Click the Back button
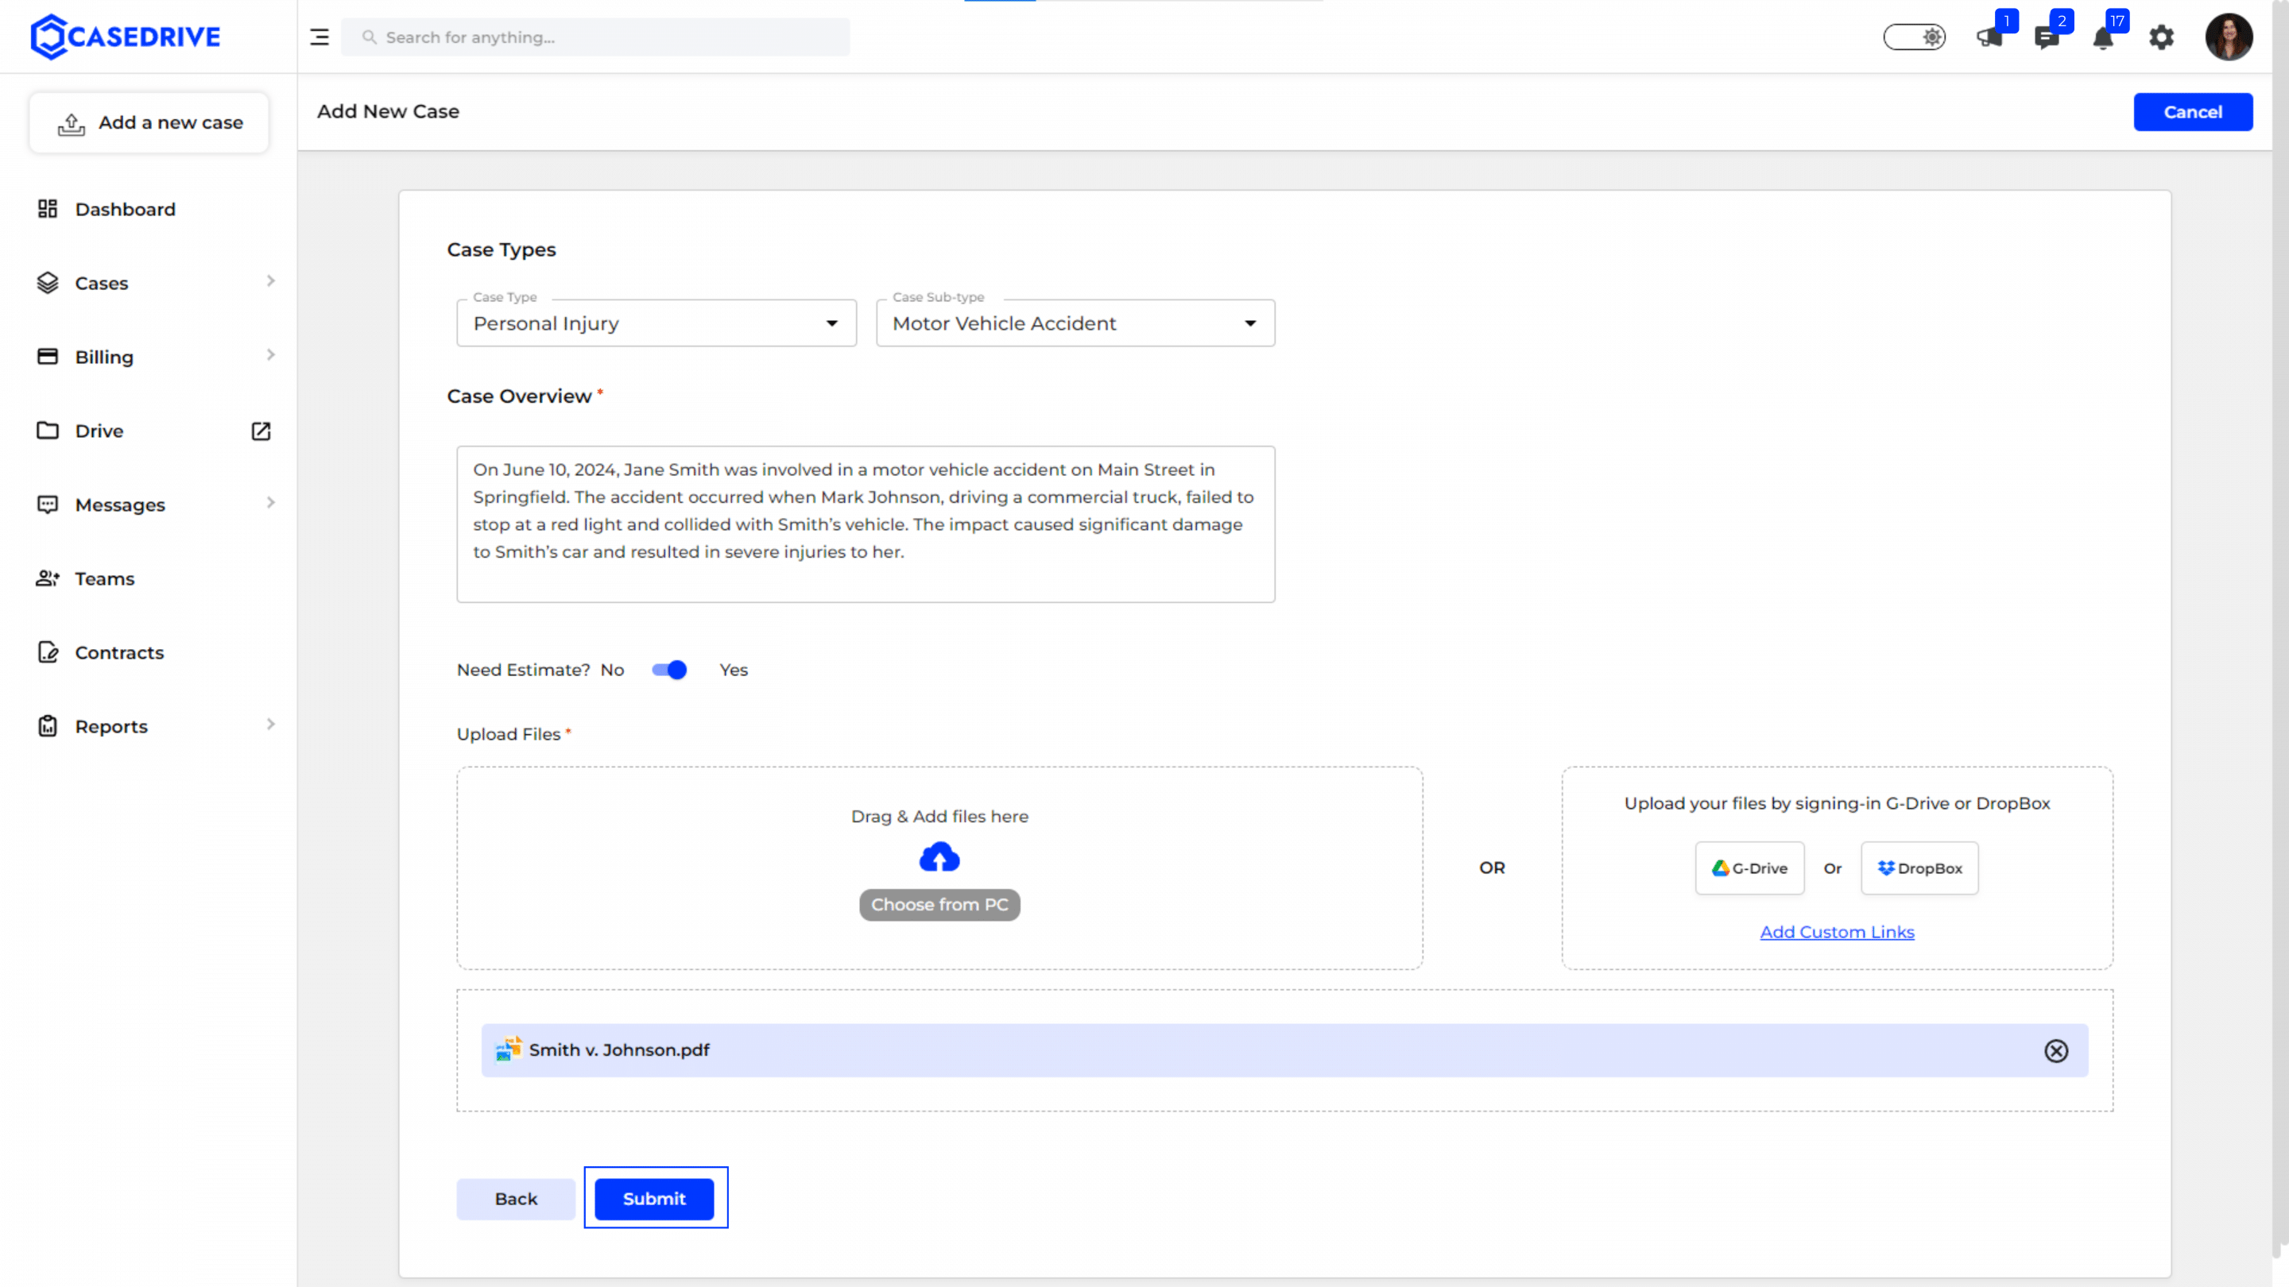This screenshot has width=2289, height=1287. coord(515,1198)
